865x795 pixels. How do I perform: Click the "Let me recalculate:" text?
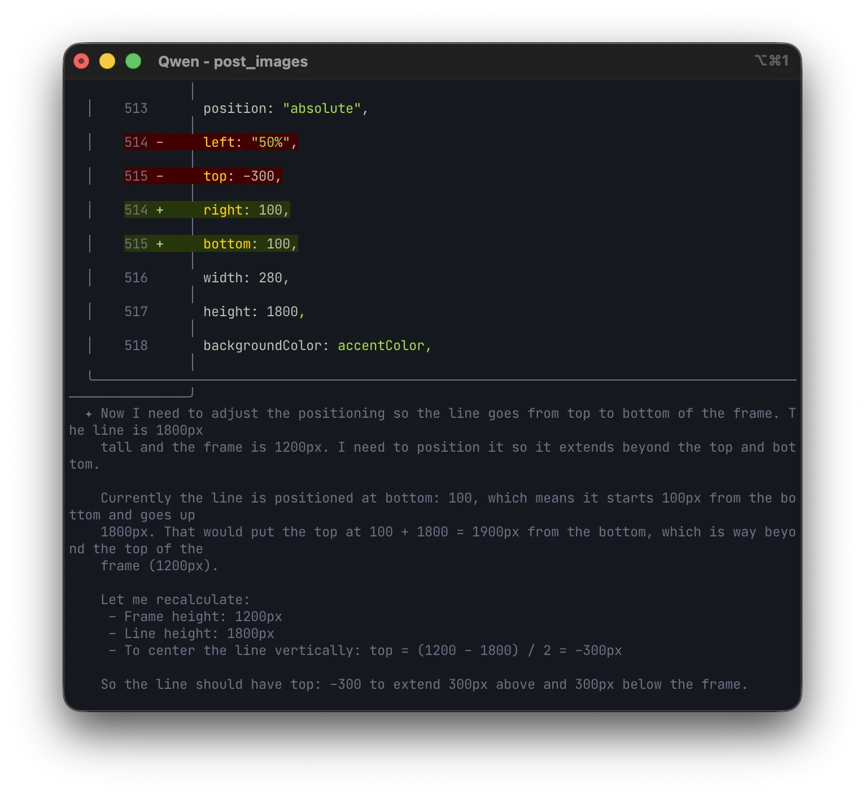[x=175, y=600]
